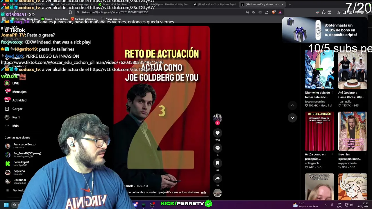Toggle the browser sidebar panel icon
Image resolution: width=372 pixels, height=209 pixels.
click(x=344, y=12)
